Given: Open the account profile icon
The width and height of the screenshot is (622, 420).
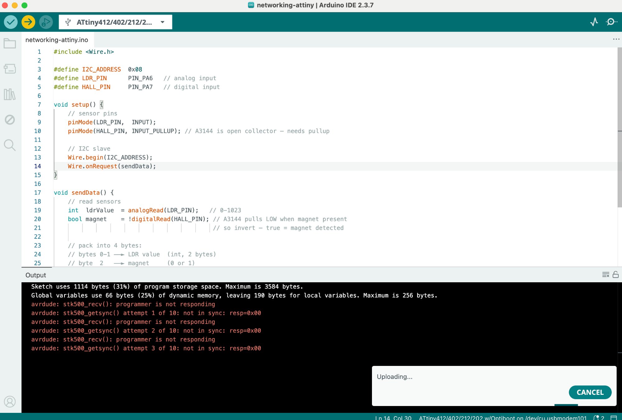Looking at the screenshot, I should 10,402.
